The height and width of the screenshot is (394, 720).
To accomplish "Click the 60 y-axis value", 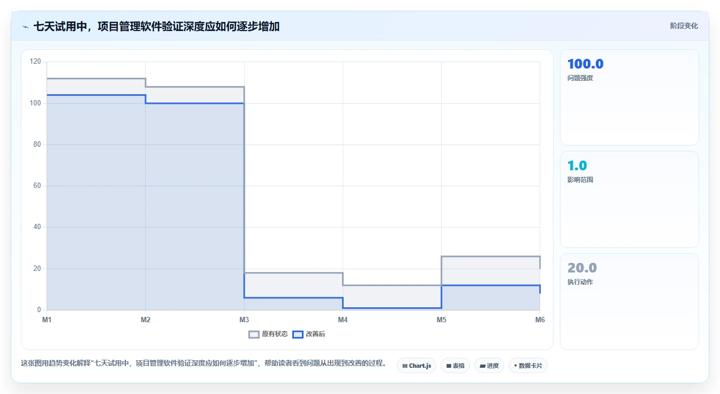I will [x=37, y=186].
